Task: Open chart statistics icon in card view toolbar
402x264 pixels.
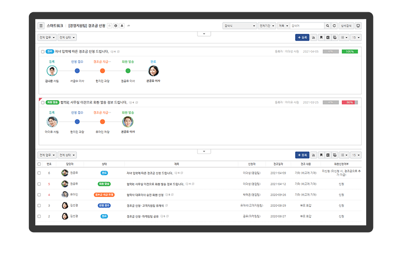Action: pos(314,37)
